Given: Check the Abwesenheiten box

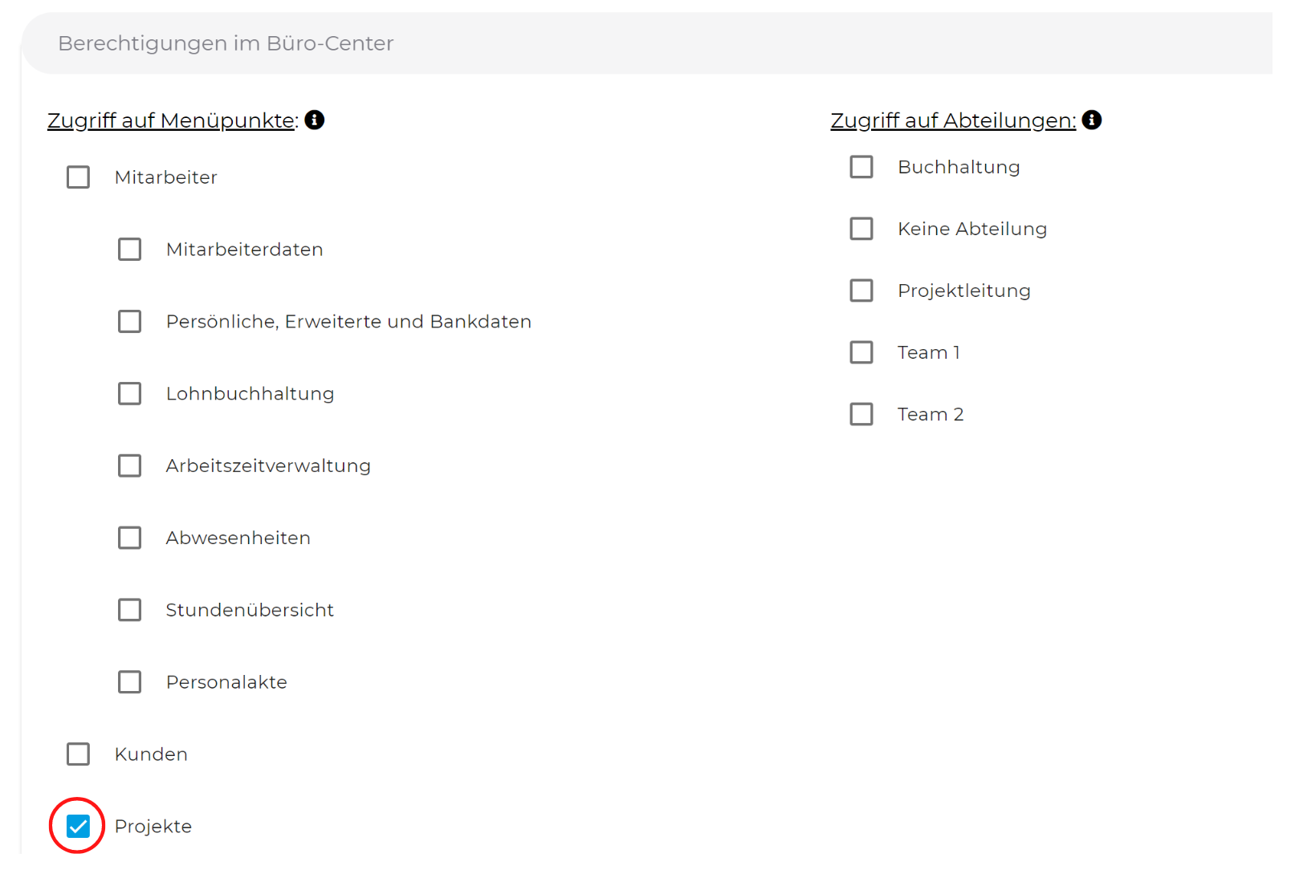Looking at the screenshot, I should (129, 538).
